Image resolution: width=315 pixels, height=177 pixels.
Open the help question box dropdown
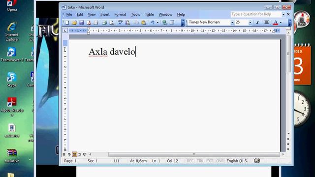[x=283, y=14]
